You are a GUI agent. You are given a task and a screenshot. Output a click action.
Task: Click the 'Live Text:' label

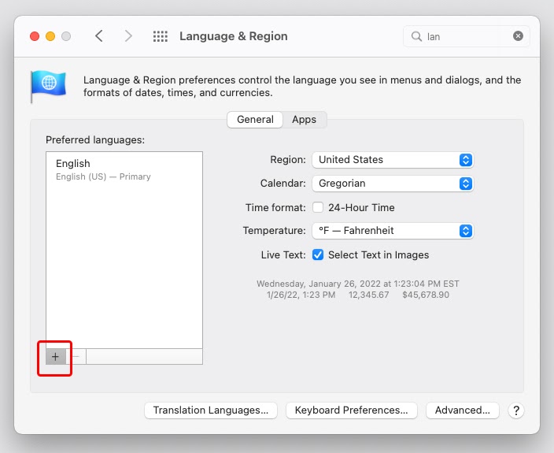point(283,255)
